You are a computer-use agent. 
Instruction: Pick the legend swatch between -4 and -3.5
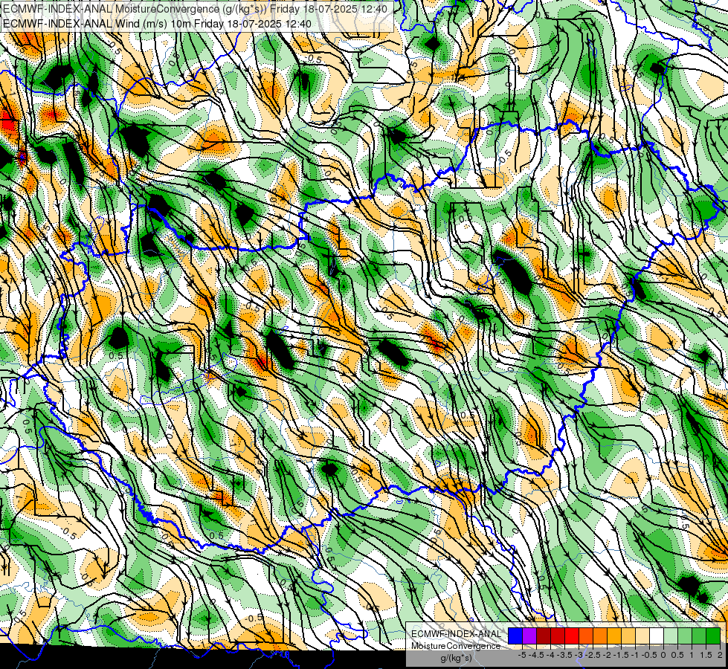point(558,636)
